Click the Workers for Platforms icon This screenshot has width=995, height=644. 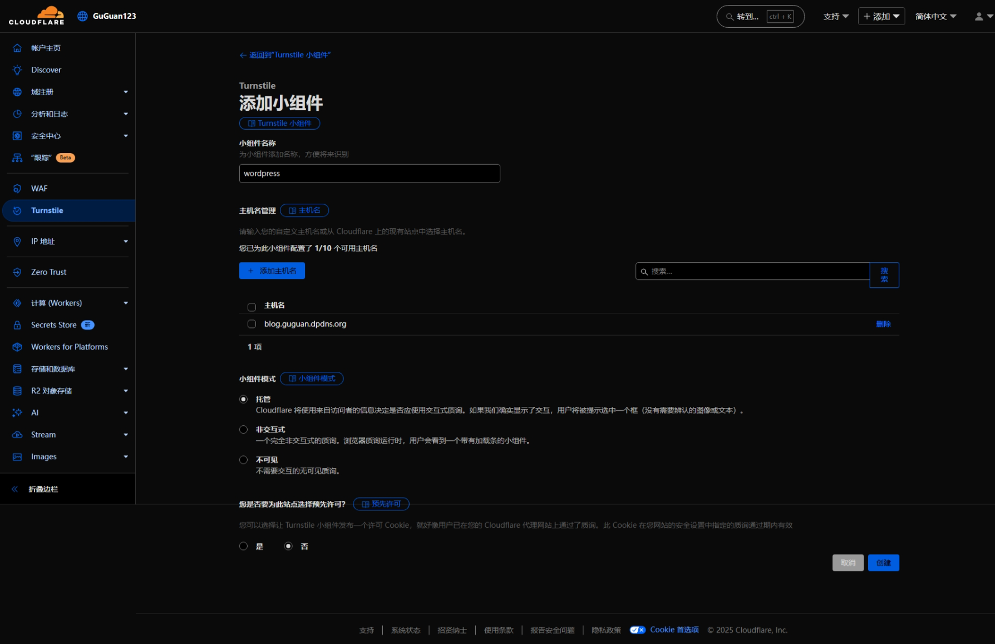pos(17,347)
